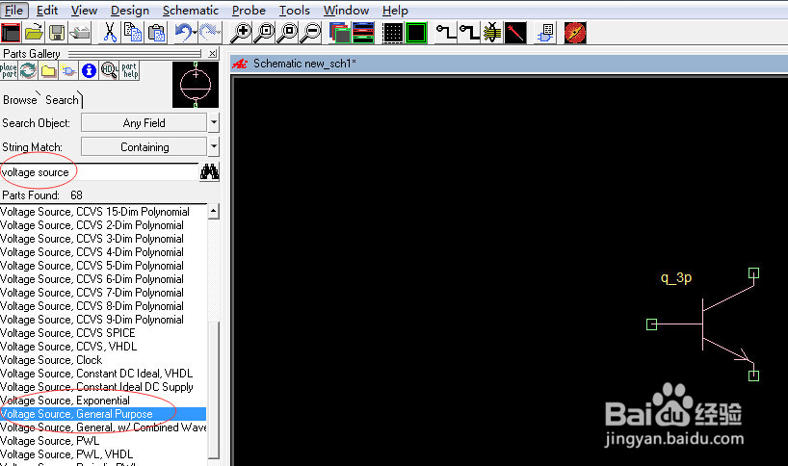Click the zoom-to-area magnifier icon
Image resolution: width=788 pixels, height=466 pixels.
pyautogui.click(x=264, y=33)
